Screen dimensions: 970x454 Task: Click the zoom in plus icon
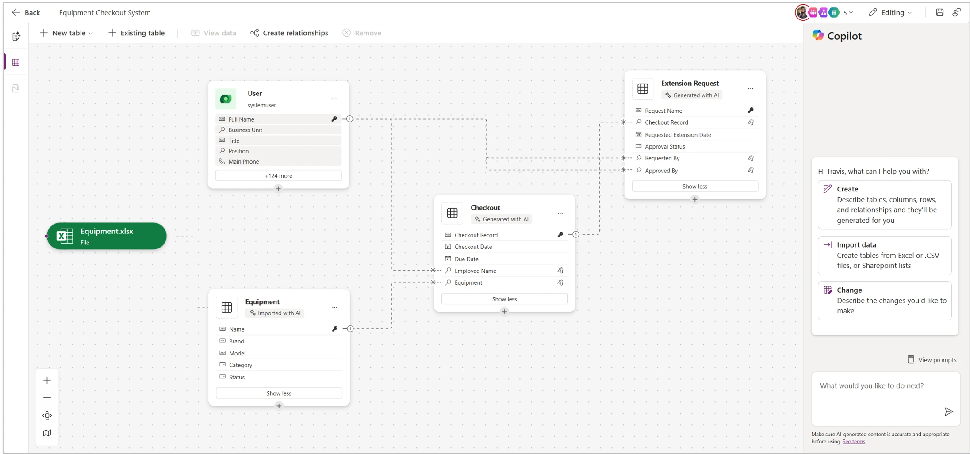[47, 380]
